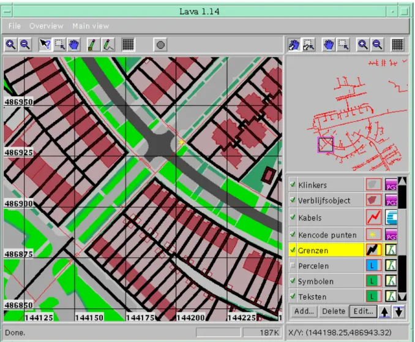The image size is (415, 342).
Task: Select the Percelen layer name
Action: coord(313,266)
